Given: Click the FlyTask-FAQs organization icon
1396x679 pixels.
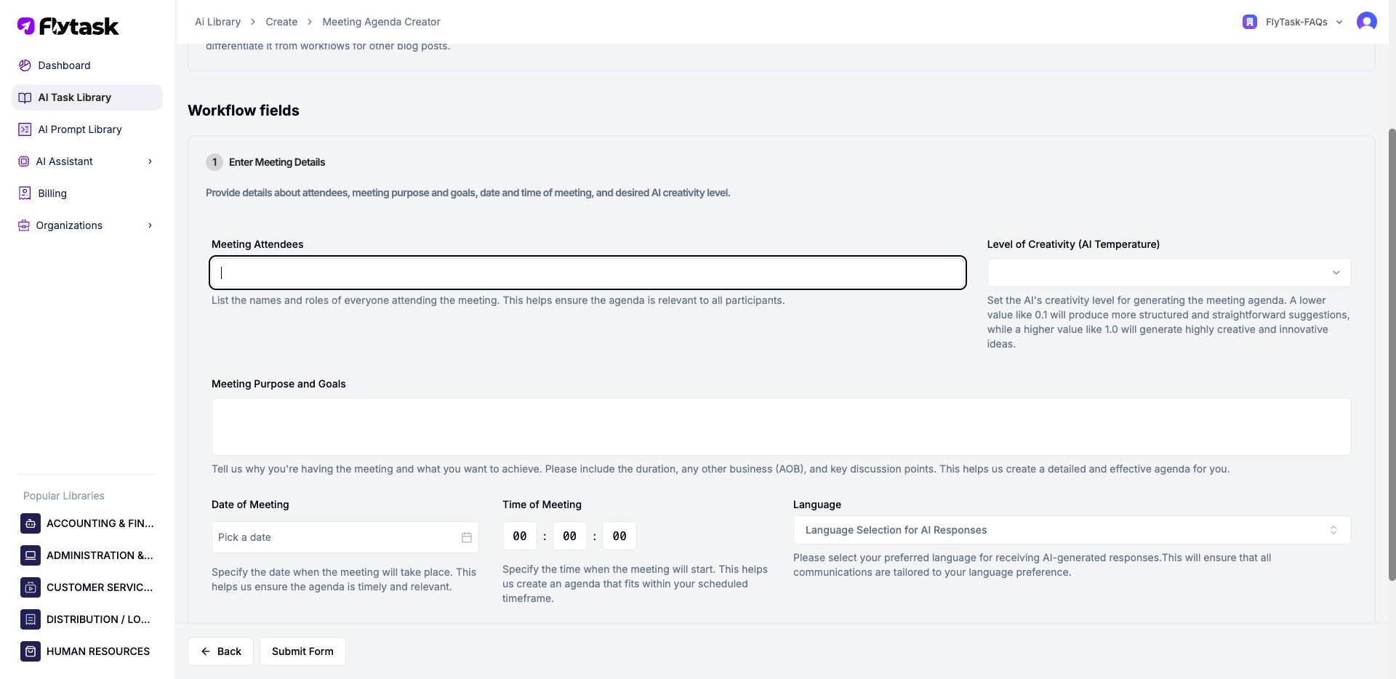Looking at the screenshot, I should click(x=1250, y=22).
